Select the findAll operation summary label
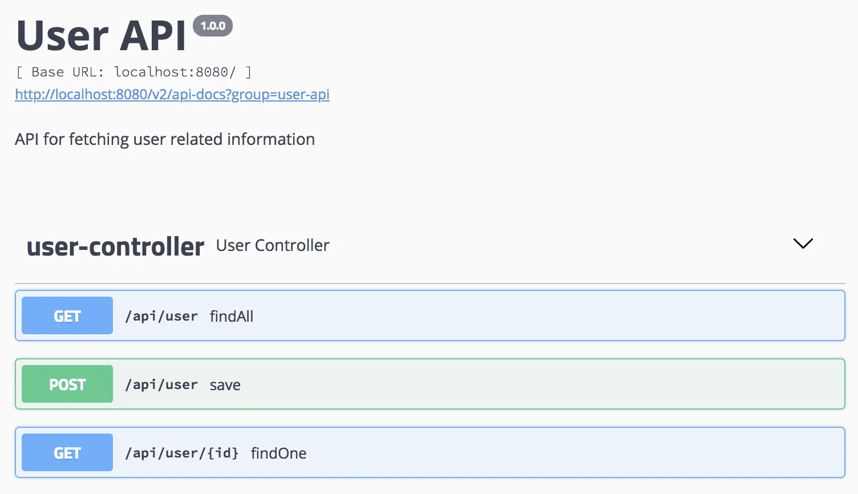 pos(231,316)
